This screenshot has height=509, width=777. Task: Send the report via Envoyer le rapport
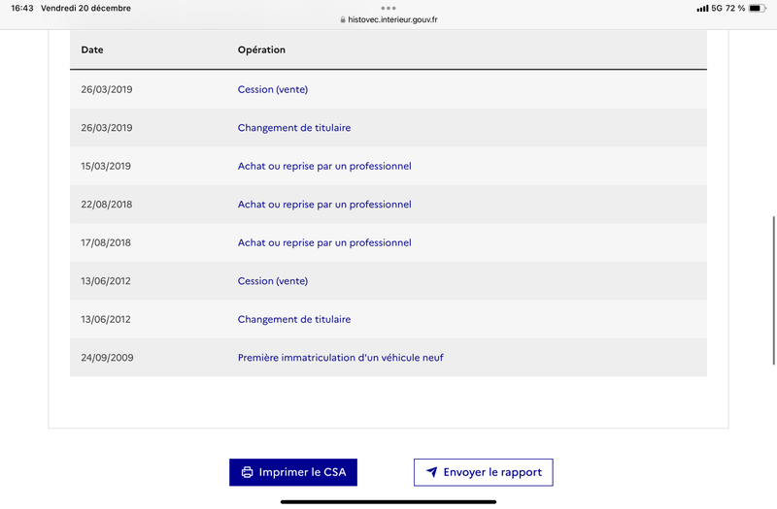click(x=483, y=472)
